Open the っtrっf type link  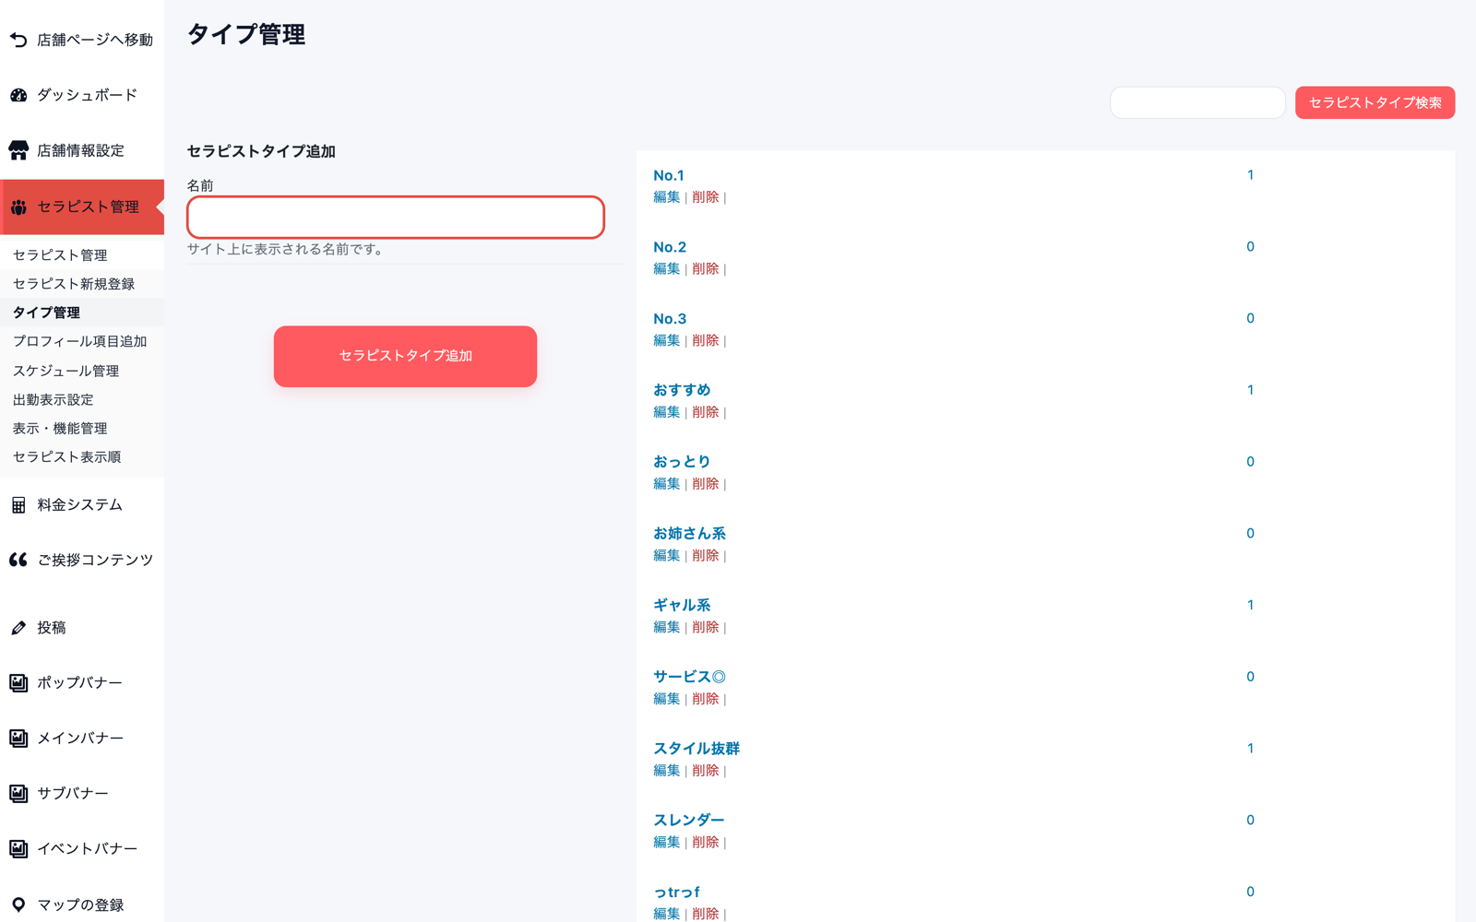pos(676,892)
